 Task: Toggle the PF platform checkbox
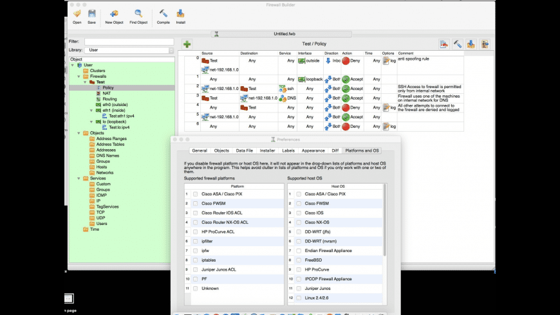(x=196, y=279)
